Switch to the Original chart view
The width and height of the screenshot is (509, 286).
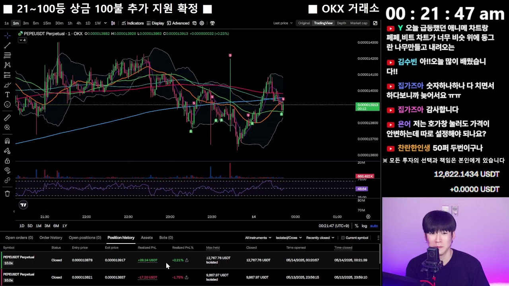(x=304, y=23)
